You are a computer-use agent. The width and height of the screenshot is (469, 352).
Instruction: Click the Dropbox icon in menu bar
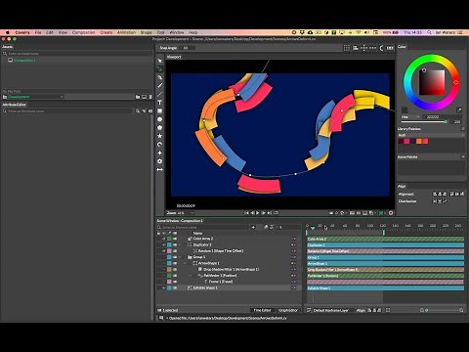tap(302, 32)
